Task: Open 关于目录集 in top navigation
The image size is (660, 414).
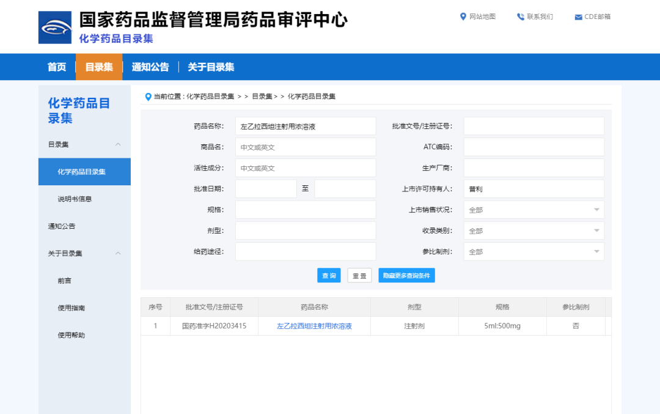Action: pyautogui.click(x=211, y=67)
